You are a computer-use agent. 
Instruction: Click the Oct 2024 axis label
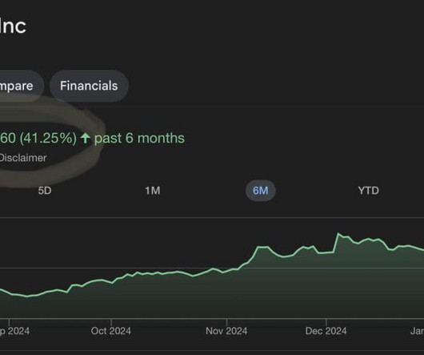[111, 331]
